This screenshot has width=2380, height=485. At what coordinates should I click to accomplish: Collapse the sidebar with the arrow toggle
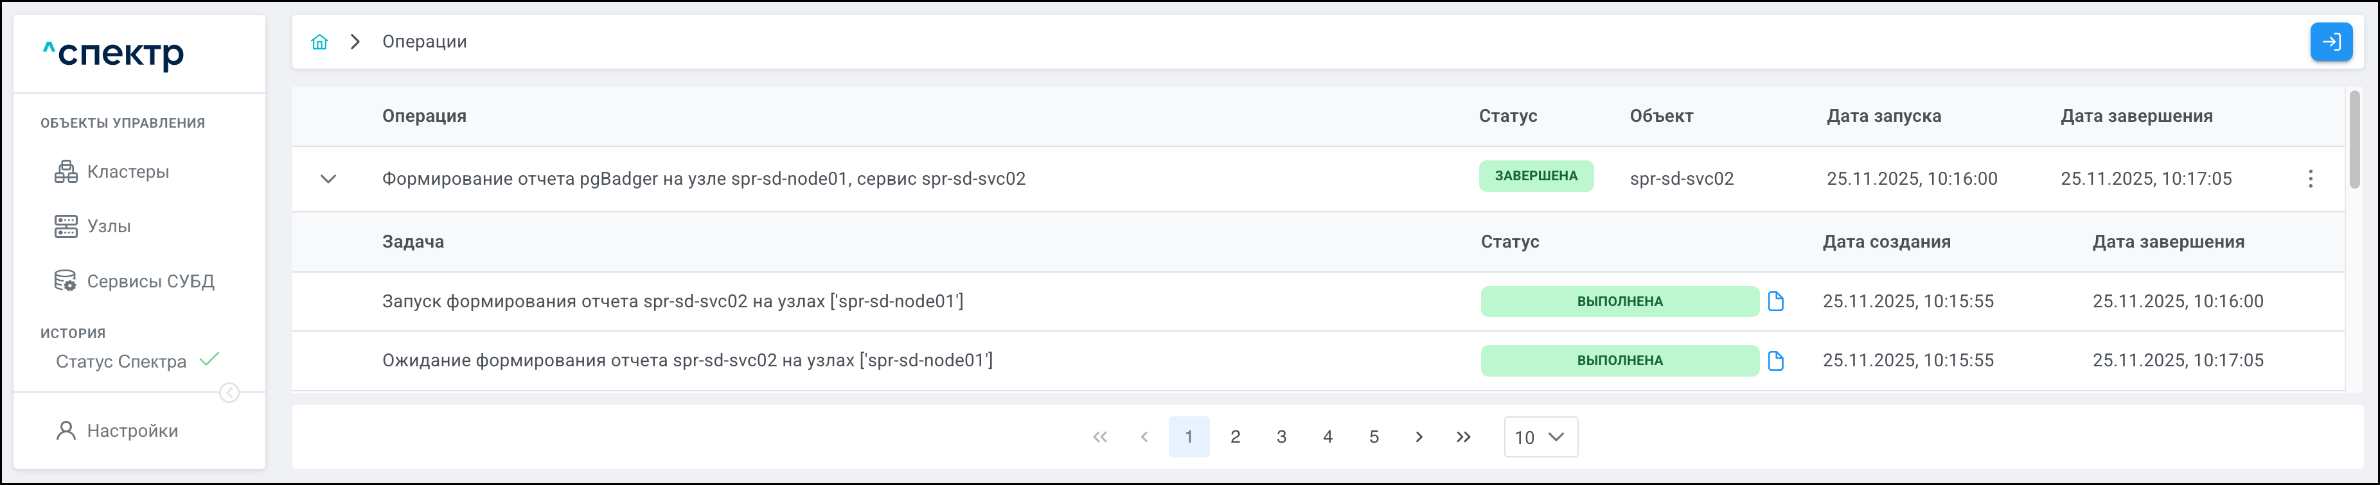pyautogui.click(x=230, y=394)
